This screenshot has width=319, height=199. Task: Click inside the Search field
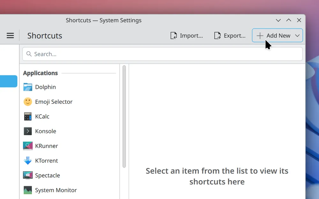tap(128, 54)
